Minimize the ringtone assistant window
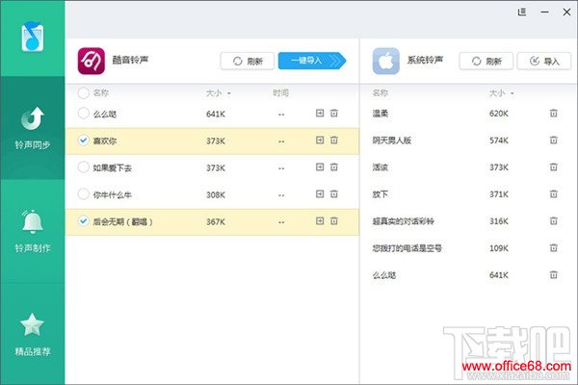578x385 pixels. click(544, 13)
